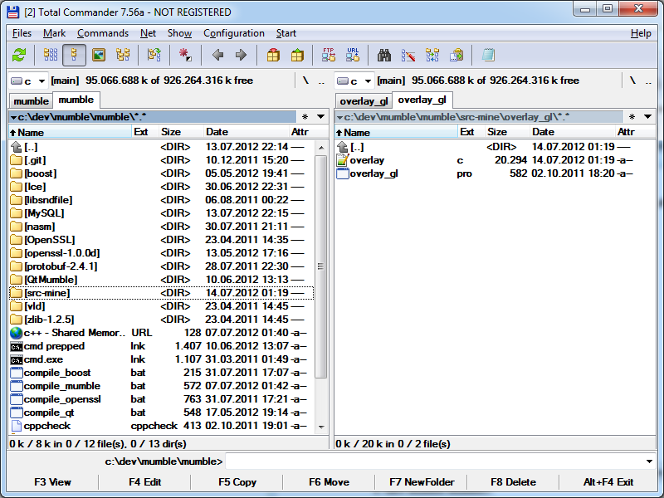664x498 pixels.
Task: Expand the command line history dropdown
Action: tap(648, 461)
